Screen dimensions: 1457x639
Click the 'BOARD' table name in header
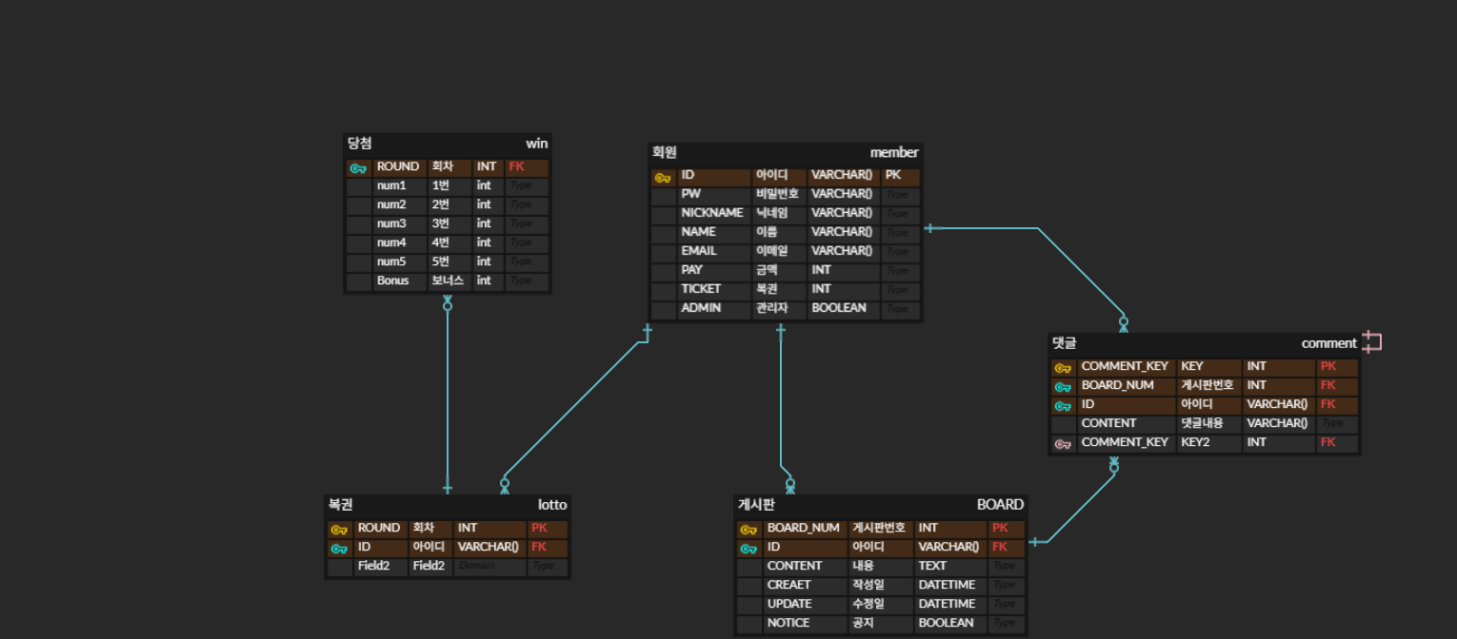click(x=1000, y=505)
